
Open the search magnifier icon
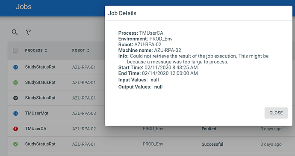(15, 32)
